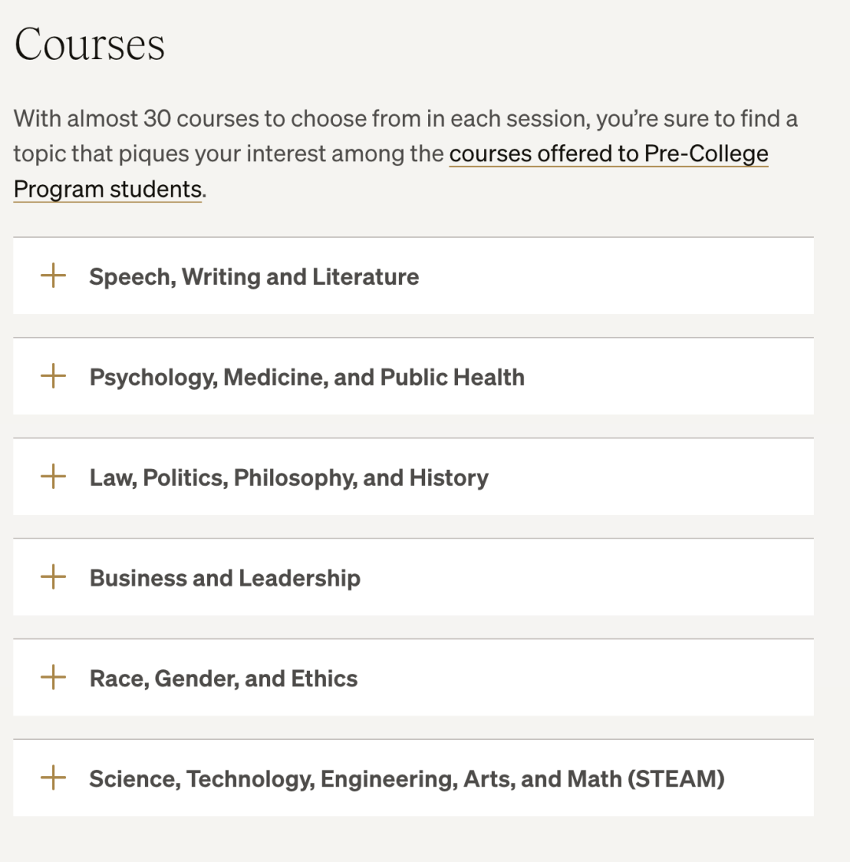Viewport: 850px width, 862px height.
Task: Click the plus icon beside Speech, Writing and Literature
Action: (x=53, y=276)
